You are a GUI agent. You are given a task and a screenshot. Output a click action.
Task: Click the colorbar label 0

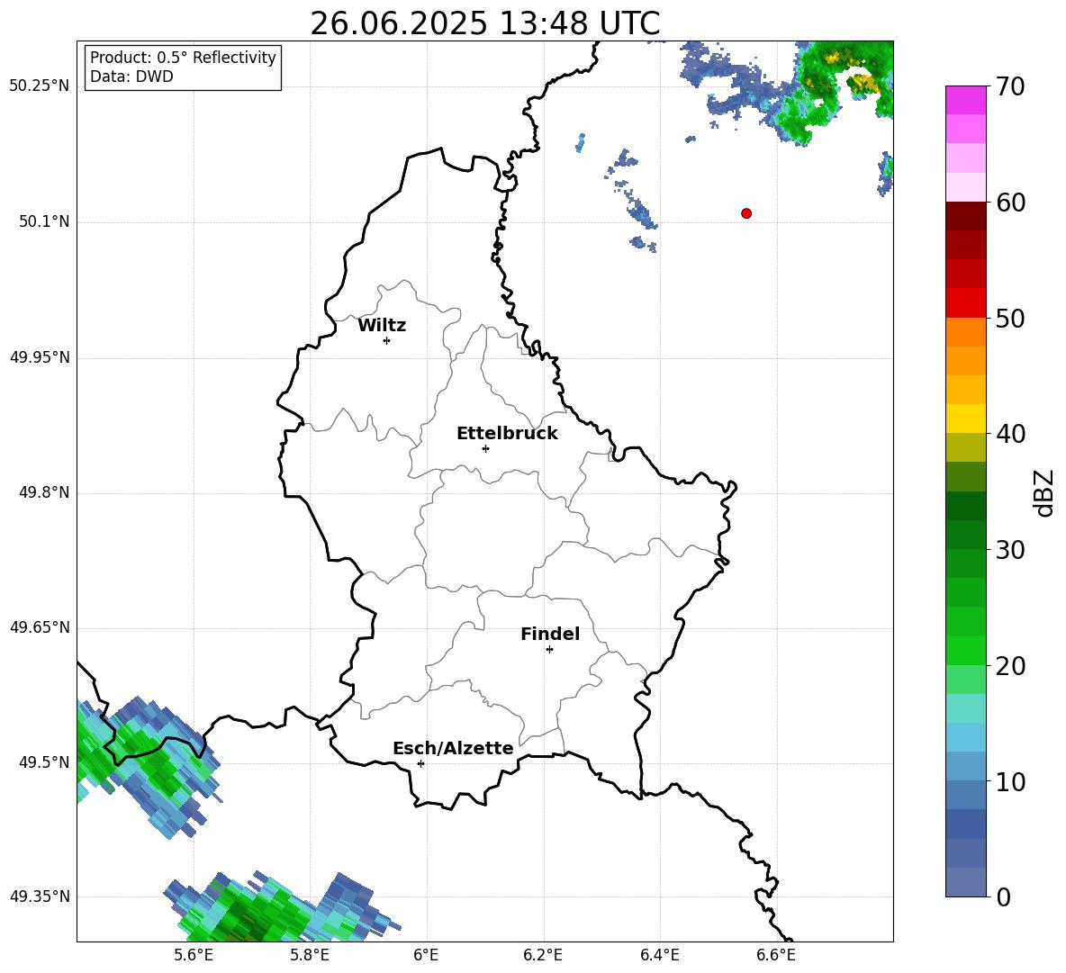(1004, 896)
